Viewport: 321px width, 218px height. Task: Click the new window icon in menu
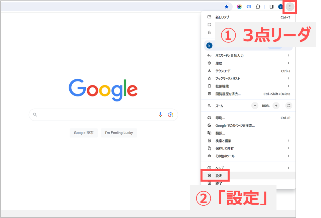[x=209, y=24]
